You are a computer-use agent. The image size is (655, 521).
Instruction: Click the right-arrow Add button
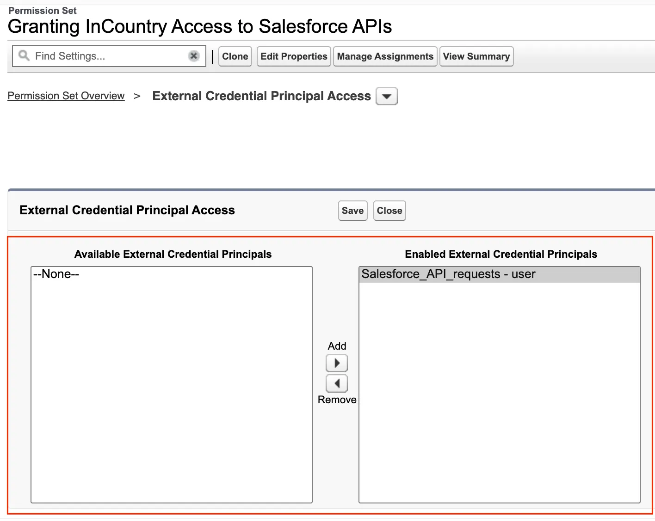(337, 363)
